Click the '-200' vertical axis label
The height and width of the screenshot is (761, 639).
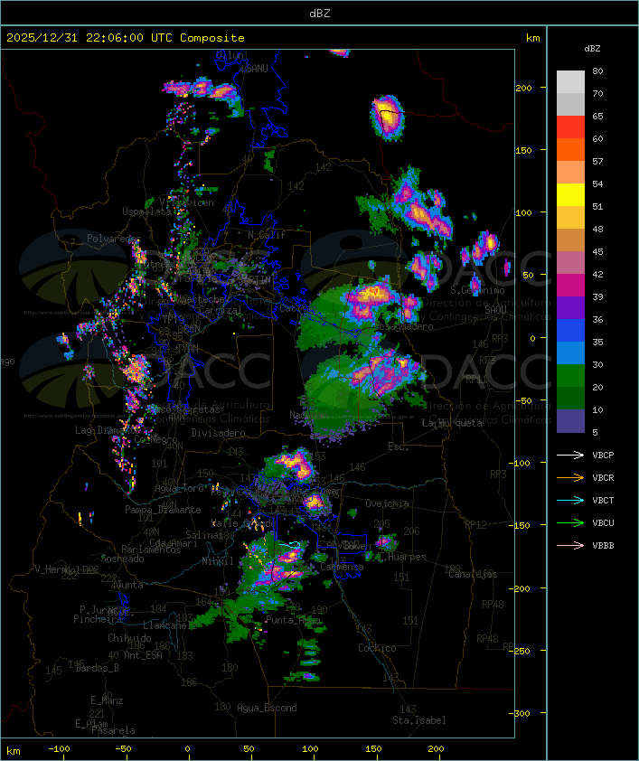[x=519, y=588]
